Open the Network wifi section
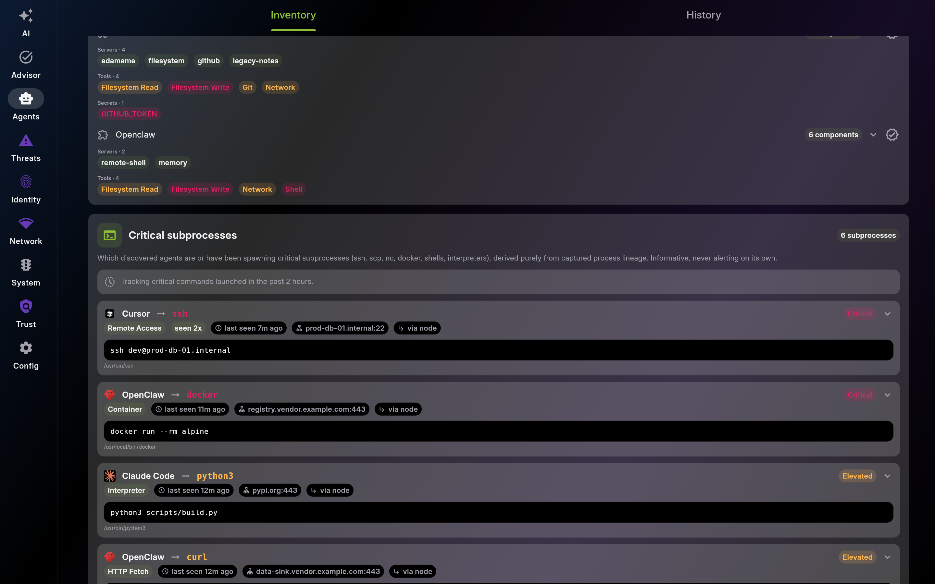The height and width of the screenshot is (584, 935). pos(26,231)
